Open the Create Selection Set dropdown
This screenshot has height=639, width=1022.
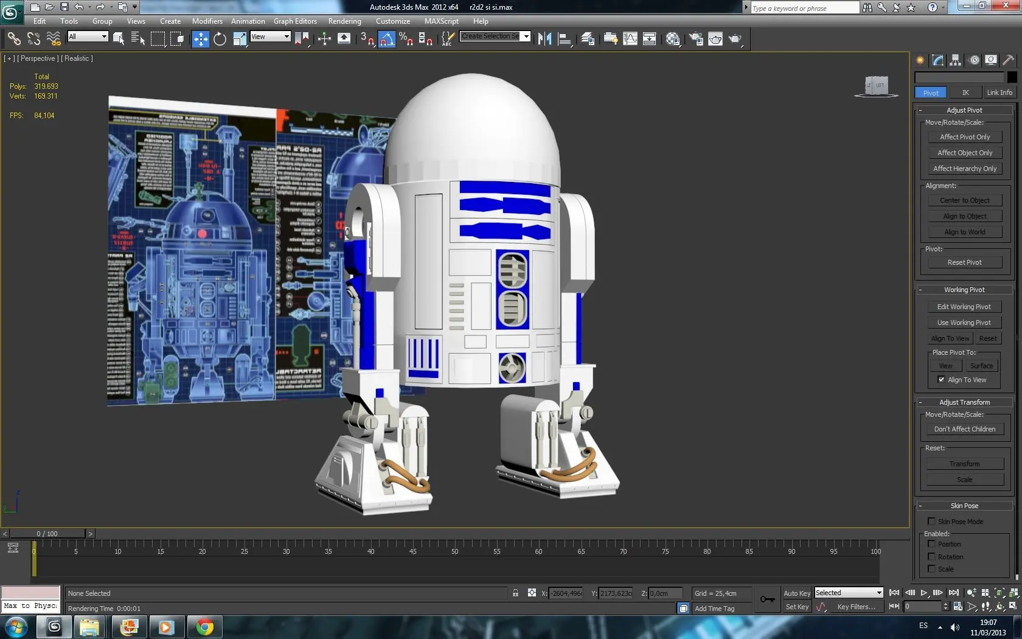point(495,37)
